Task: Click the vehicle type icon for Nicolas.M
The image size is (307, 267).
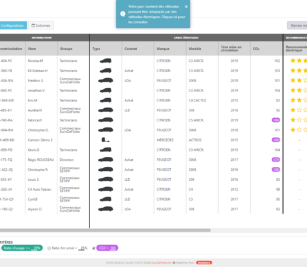Action: (x=105, y=61)
